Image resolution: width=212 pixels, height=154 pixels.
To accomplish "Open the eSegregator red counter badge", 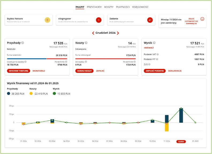I will point(99,20).
